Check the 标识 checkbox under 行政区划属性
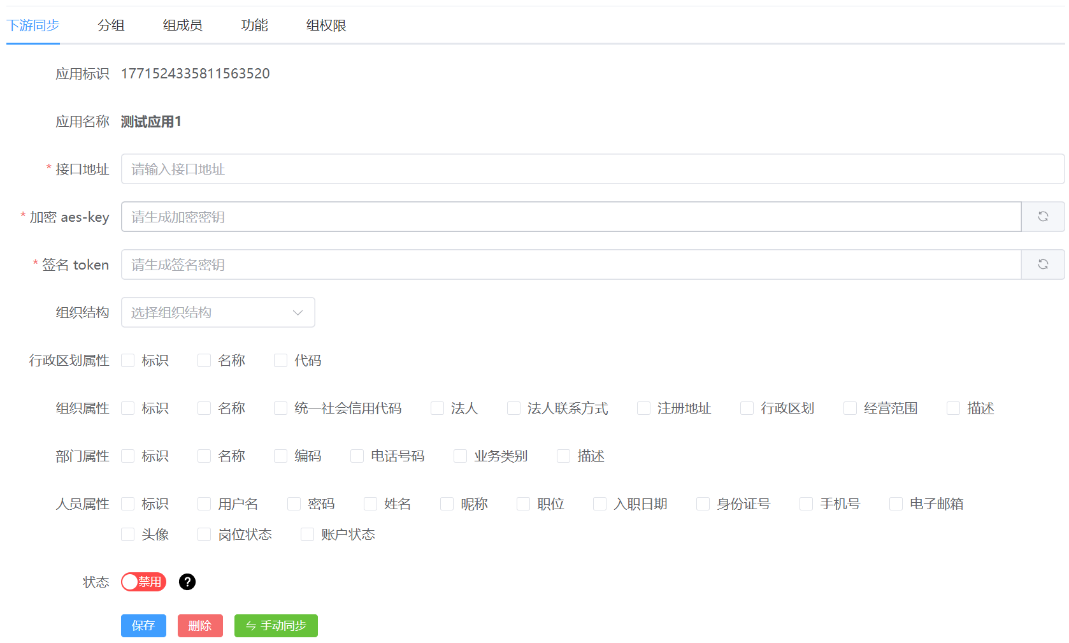The height and width of the screenshot is (643, 1069). pos(127,360)
